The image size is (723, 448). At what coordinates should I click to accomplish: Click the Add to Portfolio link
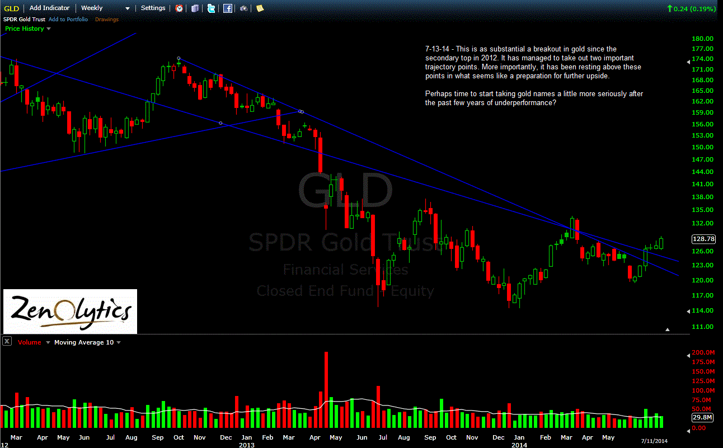(68, 20)
